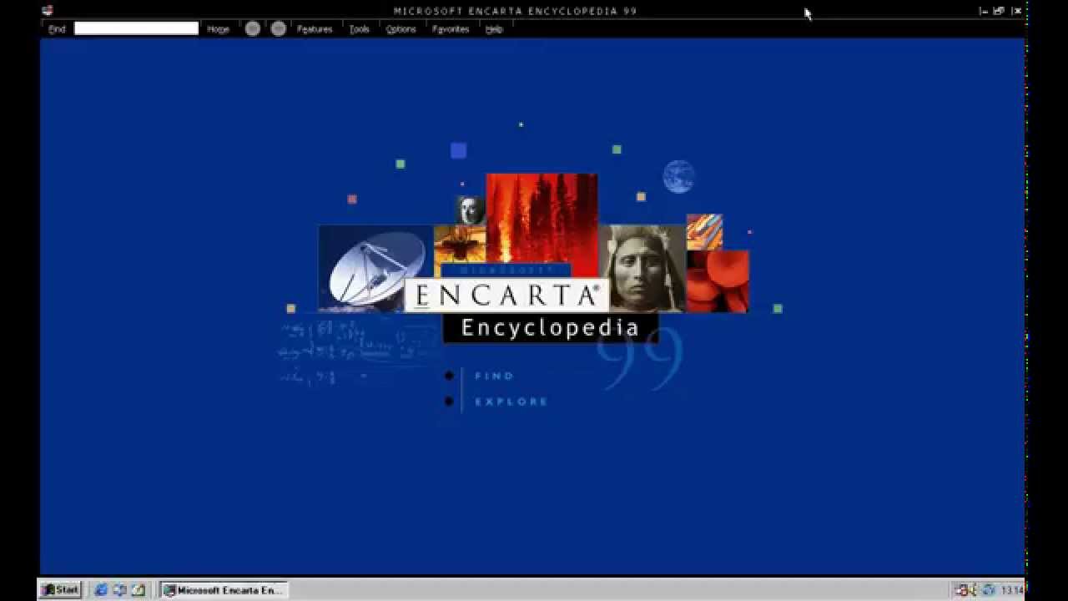Open the Favorites menu
Viewport: 1068px width, 601px height.
(x=451, y=29)
